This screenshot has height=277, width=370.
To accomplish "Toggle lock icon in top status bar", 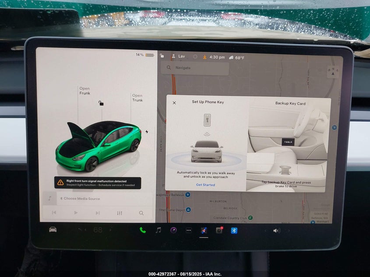I will click(x=162, y=56).
